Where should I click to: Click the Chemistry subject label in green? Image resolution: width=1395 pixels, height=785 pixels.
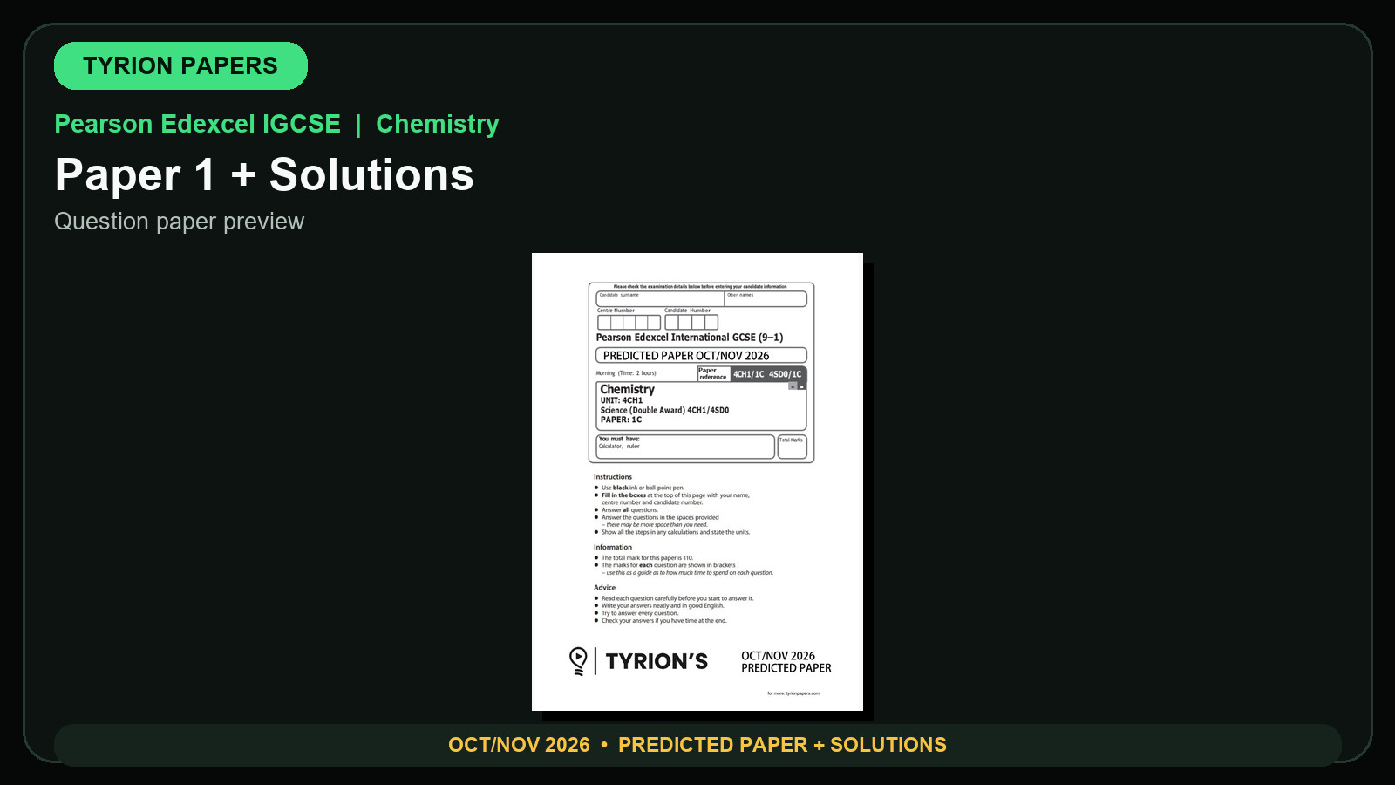(438, 124)
